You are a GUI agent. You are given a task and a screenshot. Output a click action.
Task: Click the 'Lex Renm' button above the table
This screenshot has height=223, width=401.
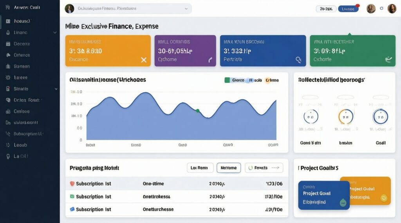pos(200,168)
